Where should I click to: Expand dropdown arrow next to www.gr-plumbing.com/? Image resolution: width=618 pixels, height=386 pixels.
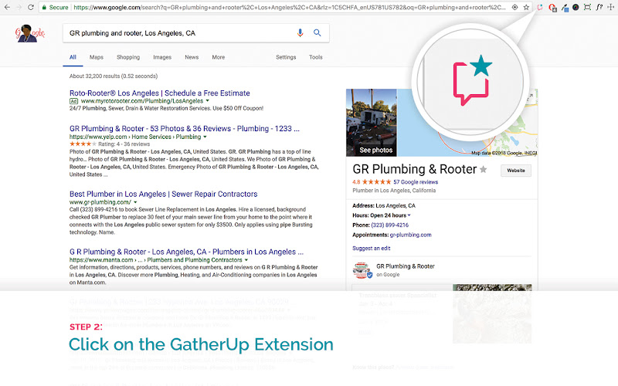[x=135, y=202]
